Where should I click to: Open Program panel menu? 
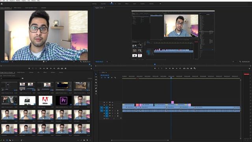pyautogui.click(x=104, y=8)
